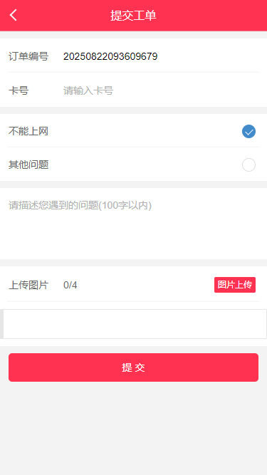
Task: Focus the 请输入卡号 input field
Action: click(x=160, y=90)
